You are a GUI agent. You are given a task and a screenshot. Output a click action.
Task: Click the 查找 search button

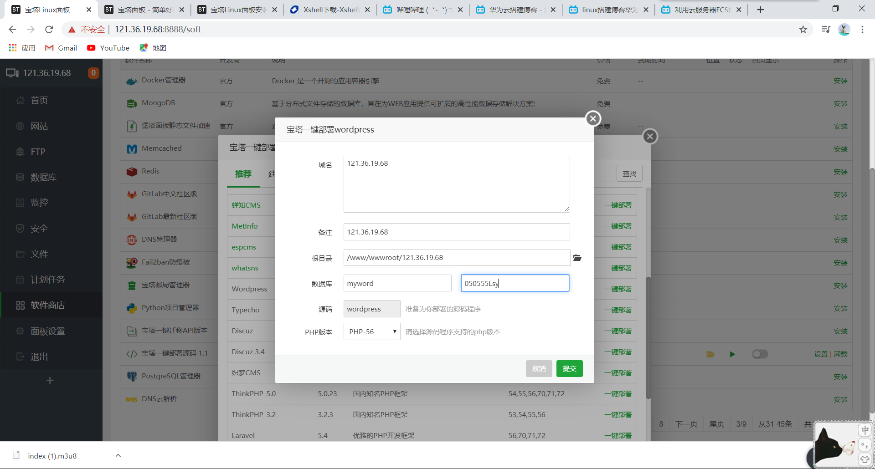(629, 173)
